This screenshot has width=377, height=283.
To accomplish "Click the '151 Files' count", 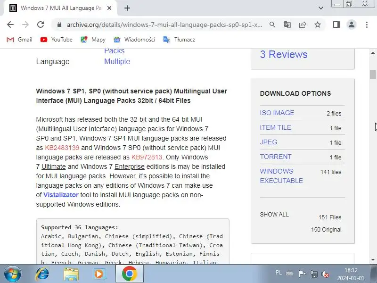I will (330, 217).
